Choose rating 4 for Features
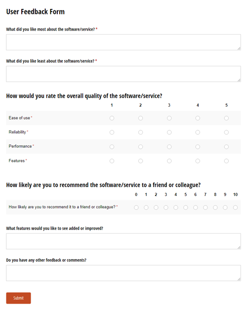 pos(198,161)
